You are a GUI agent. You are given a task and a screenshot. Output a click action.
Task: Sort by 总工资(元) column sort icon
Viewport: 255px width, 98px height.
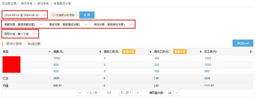point(251,52)
